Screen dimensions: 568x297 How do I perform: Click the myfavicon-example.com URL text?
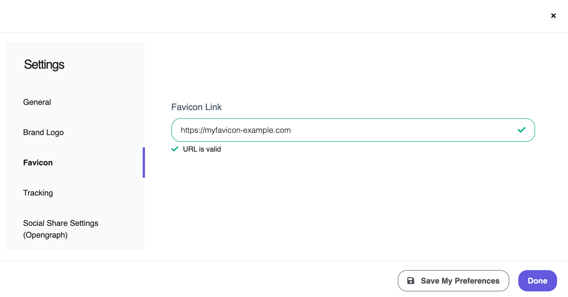(x=235, y=130)
